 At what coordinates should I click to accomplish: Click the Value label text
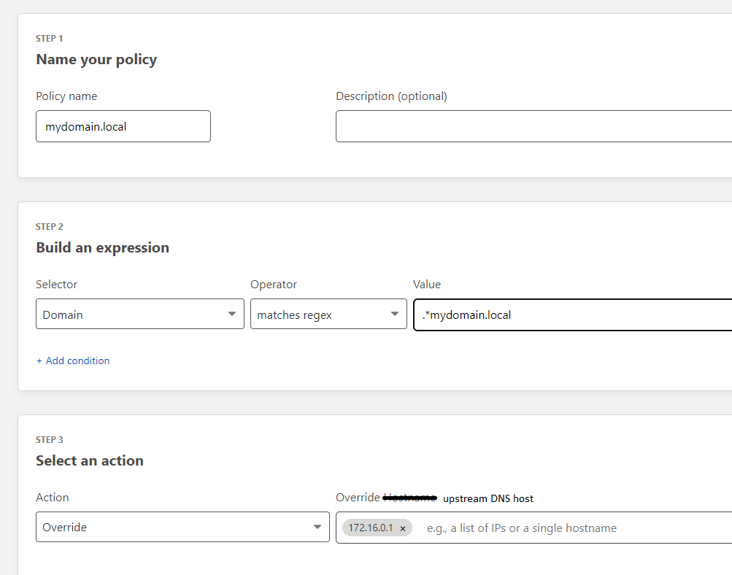pos(427,285)
